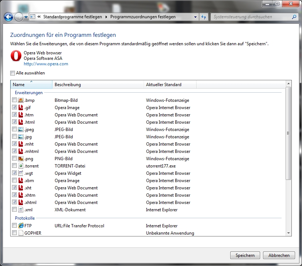Click the GOPHER blank file icon
This screenshot has width=302, height=266.
pos(21,233)
